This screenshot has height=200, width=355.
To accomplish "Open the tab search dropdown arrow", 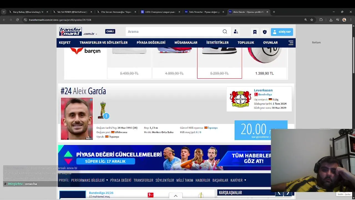I will point(4,12).
